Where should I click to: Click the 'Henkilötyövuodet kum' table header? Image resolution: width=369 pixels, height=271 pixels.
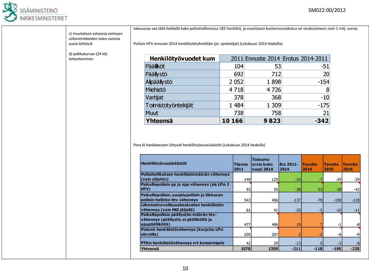182,59
